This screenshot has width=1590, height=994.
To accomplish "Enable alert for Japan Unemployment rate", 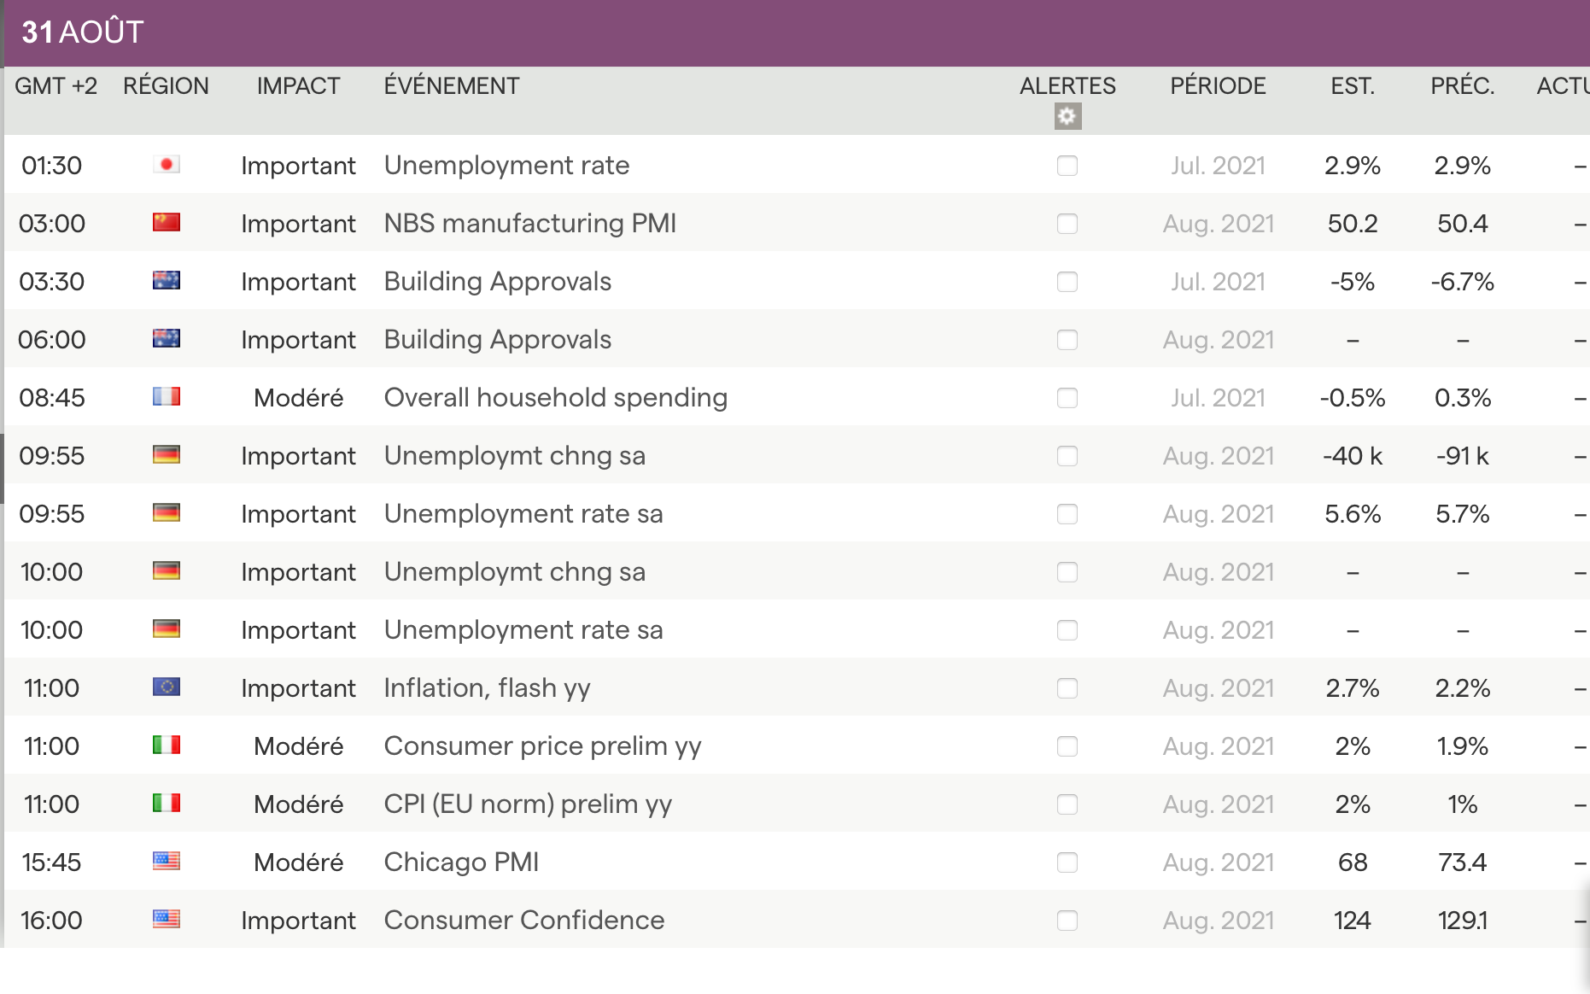I will (1067, 166).
